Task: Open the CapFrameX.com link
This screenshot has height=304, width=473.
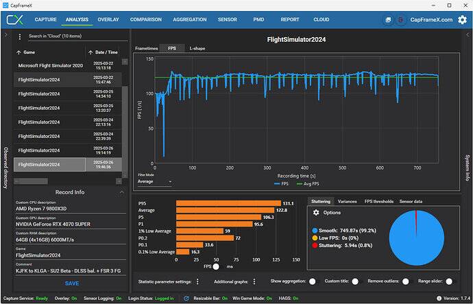Action: click(x=431, y=20)
